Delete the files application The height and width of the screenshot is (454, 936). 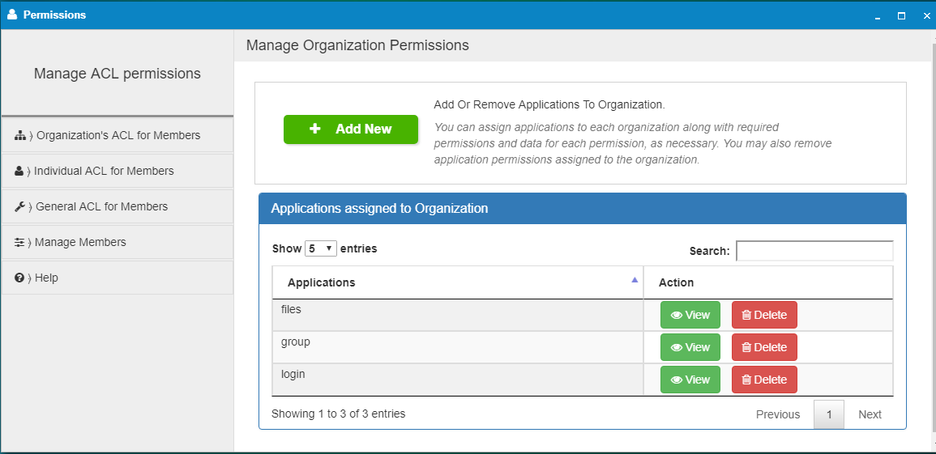pos(764,315)
